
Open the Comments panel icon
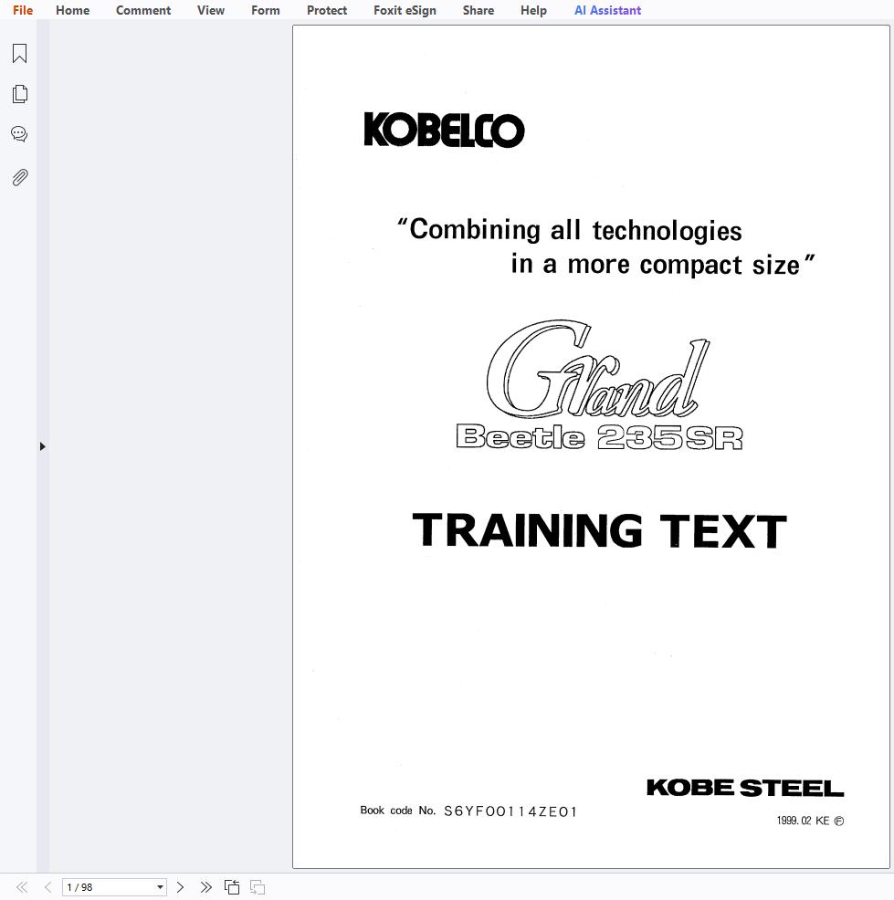pyautogui.click(x=19, y=134)
